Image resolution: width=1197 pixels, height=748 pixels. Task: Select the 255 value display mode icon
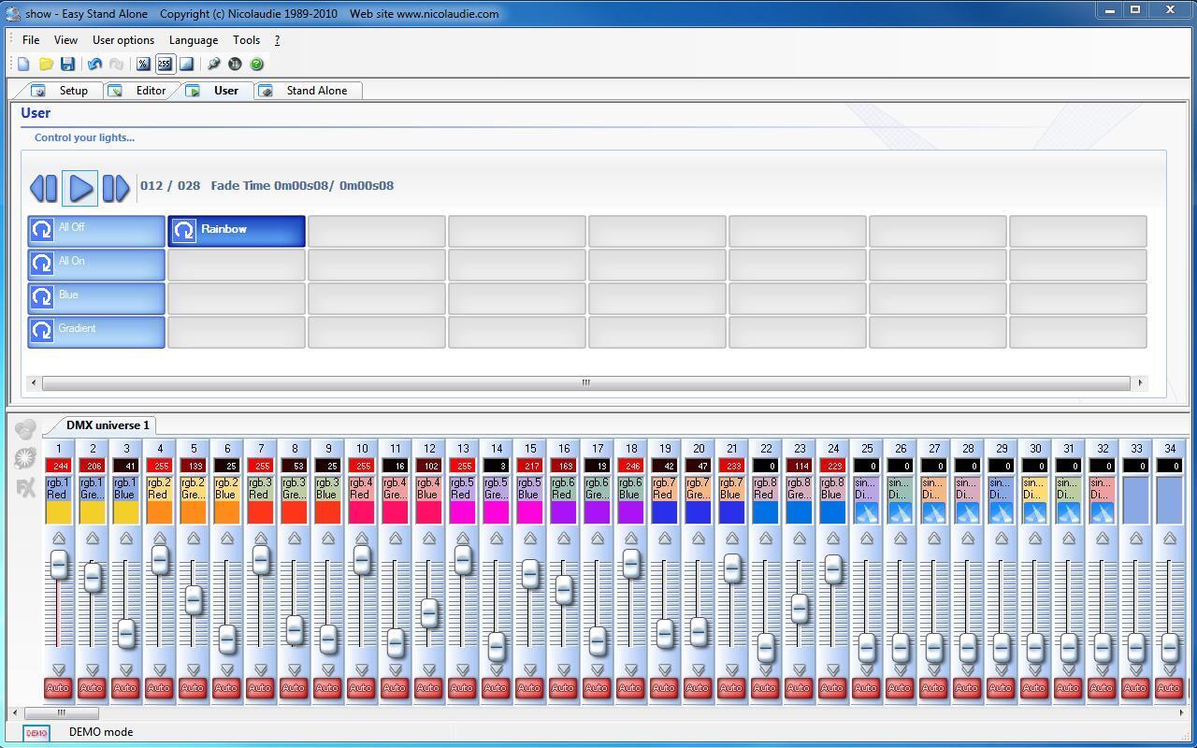(x=165, y=64)
